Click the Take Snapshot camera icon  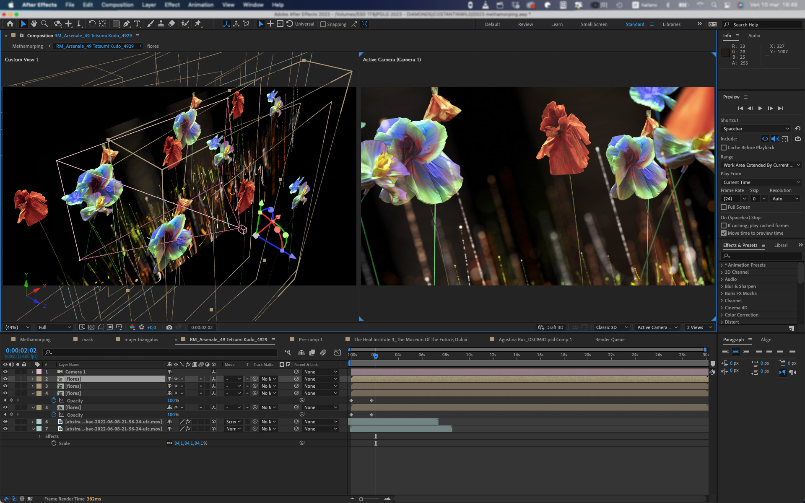coord(169,327)
